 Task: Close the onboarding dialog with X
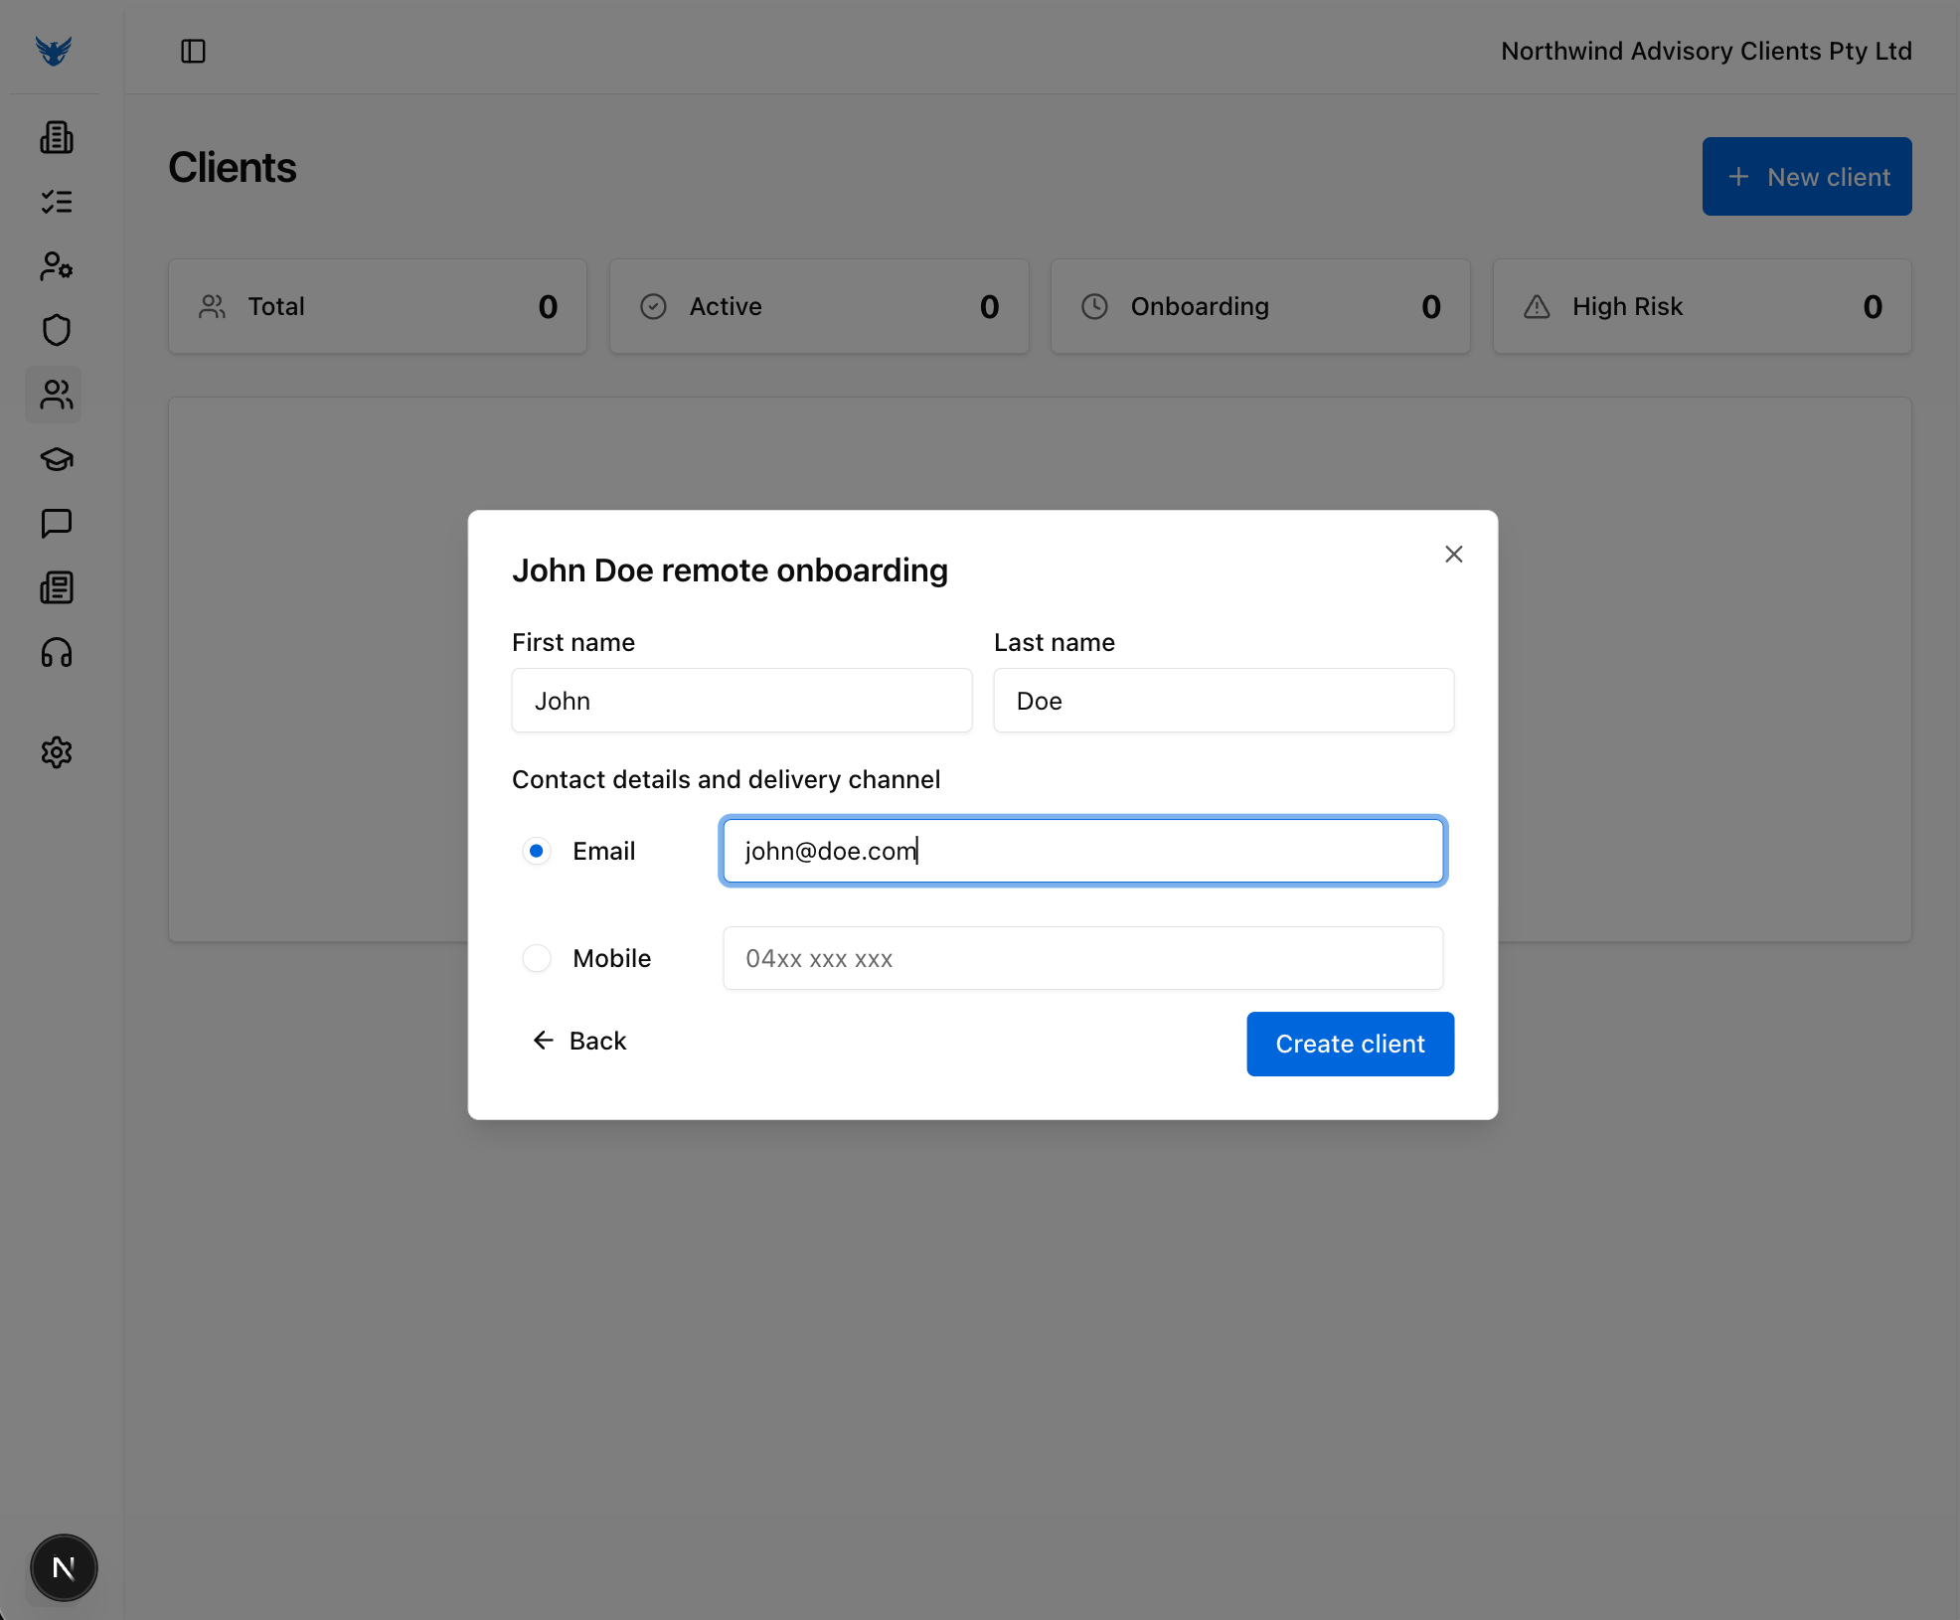coord(1453,554)
